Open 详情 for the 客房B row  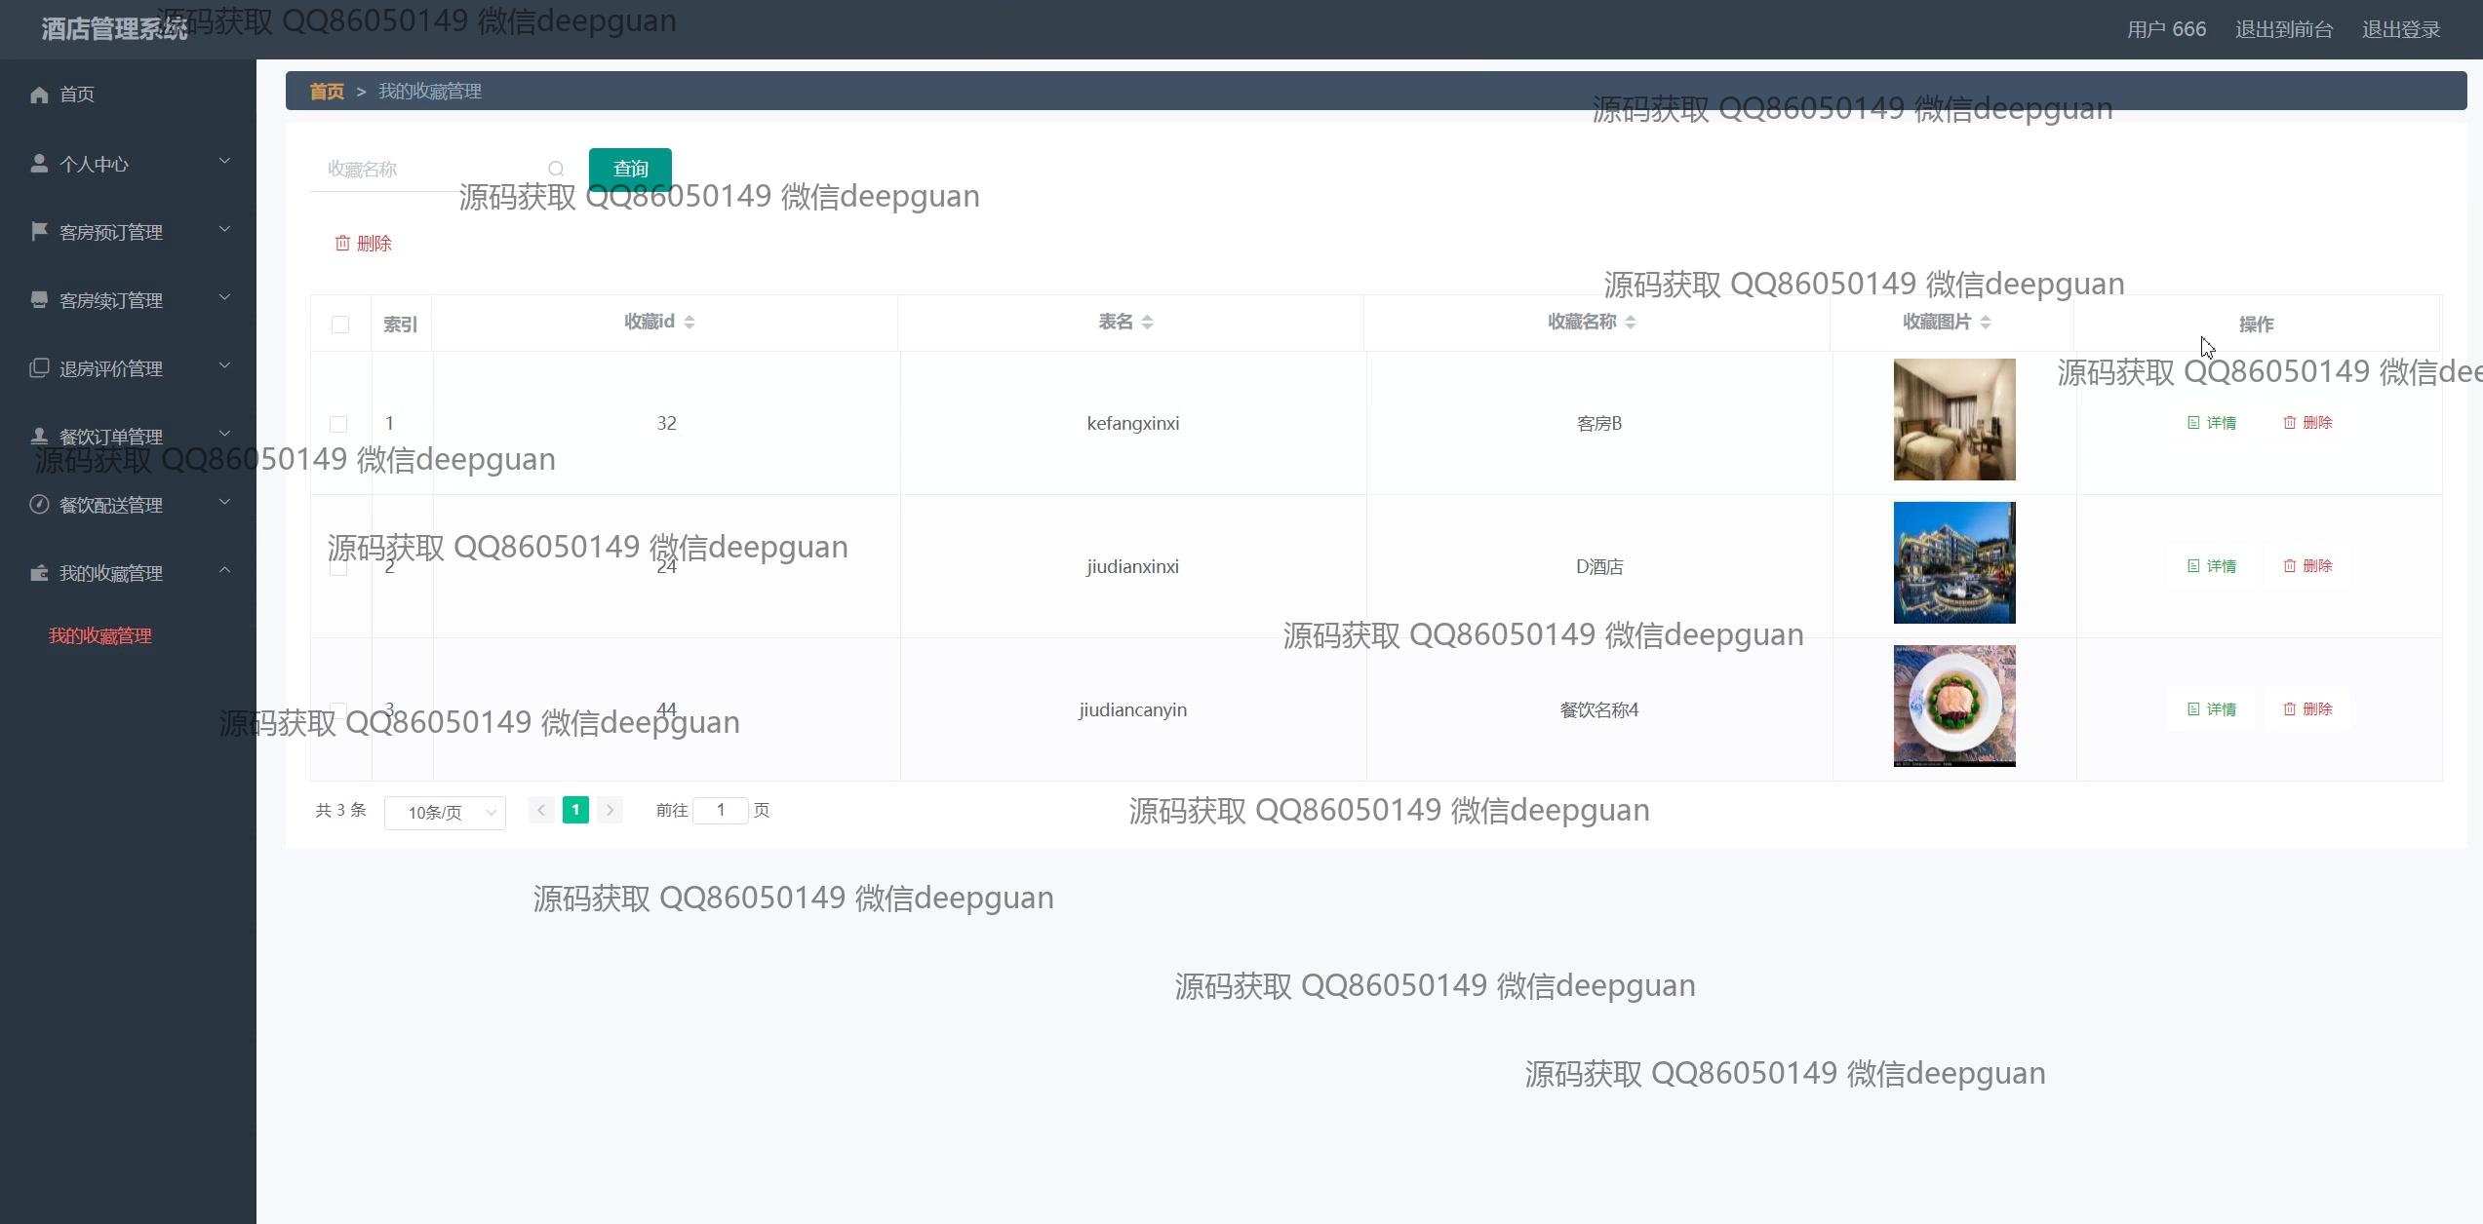(x=2212, y=423)
